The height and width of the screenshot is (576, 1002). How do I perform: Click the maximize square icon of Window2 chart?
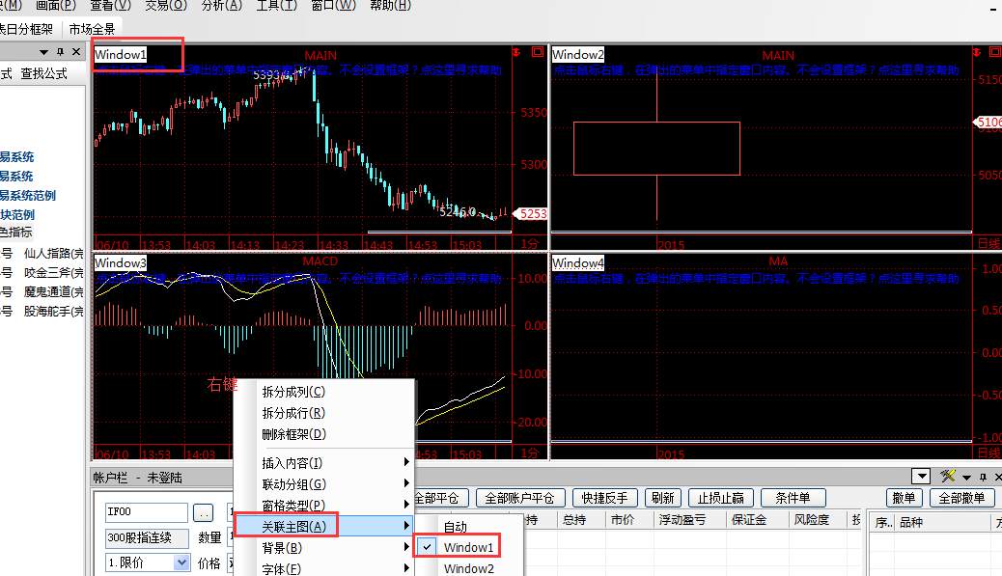996,51
